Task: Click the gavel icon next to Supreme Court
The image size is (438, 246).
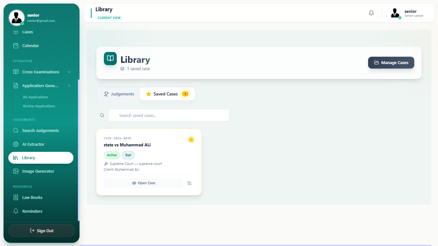Action: 106,164
